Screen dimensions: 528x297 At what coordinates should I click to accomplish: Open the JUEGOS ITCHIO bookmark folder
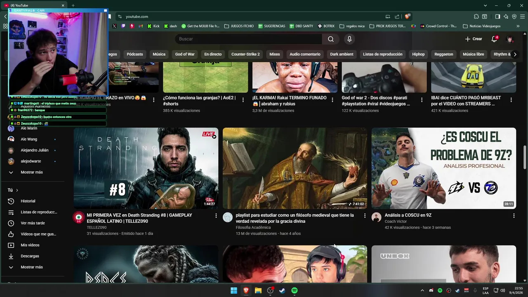pos(239,26)
